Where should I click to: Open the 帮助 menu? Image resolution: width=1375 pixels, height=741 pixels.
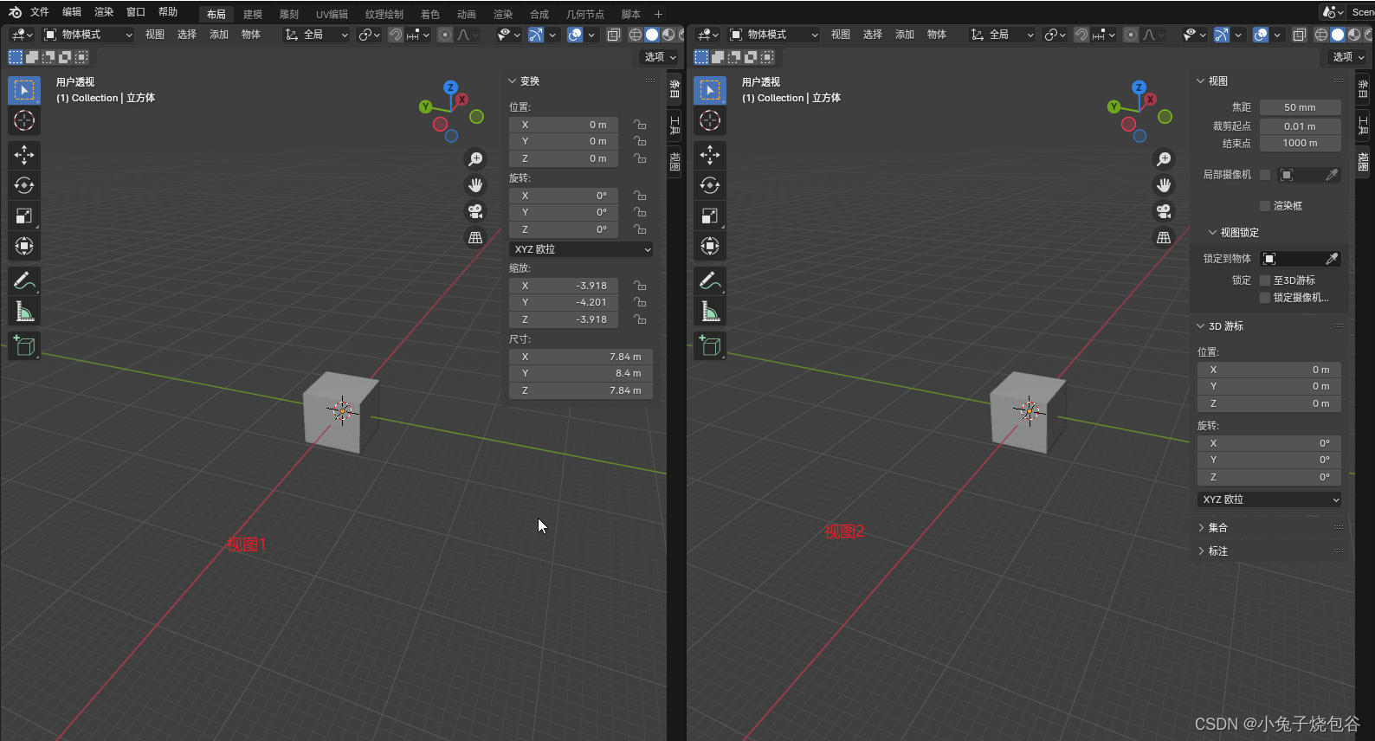click(168, 12)
